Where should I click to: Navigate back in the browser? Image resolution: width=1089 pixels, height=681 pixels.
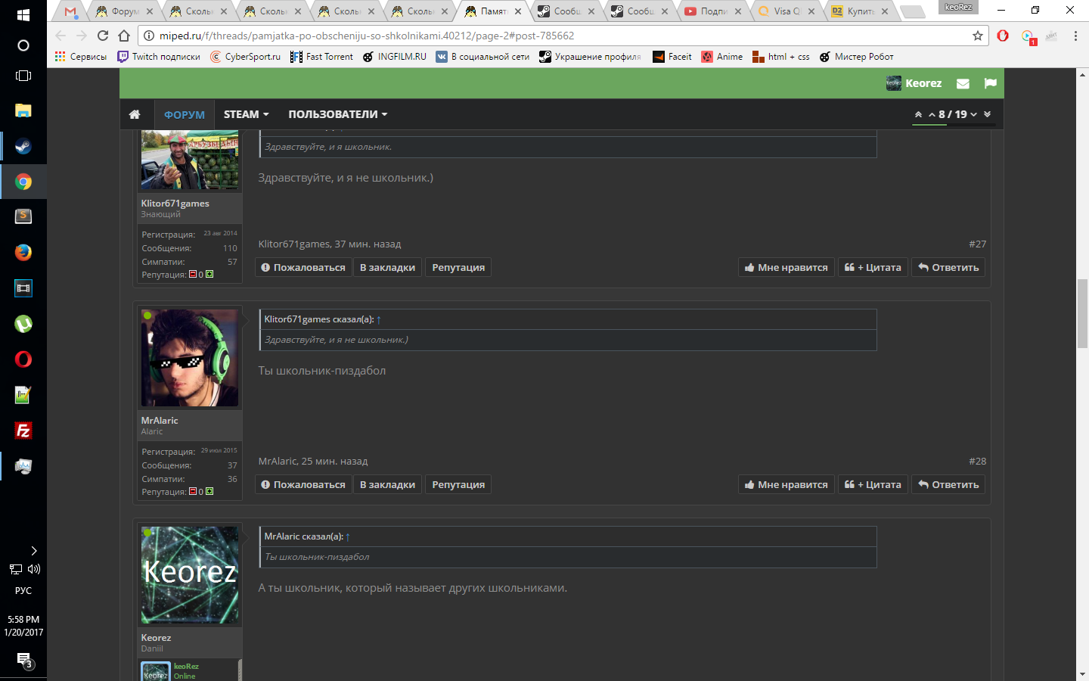pyautogui.click(x=60, y=36)
